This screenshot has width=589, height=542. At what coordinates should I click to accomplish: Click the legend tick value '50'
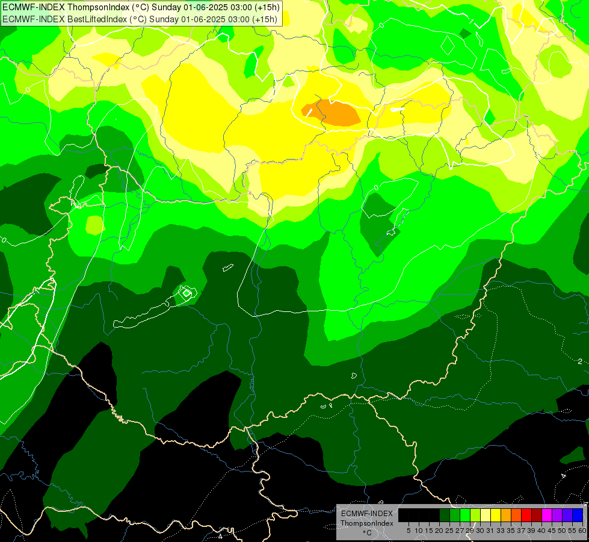pos(563,531)
